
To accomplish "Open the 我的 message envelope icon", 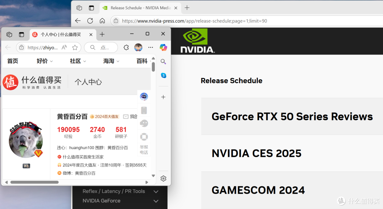I will pos(126,117).
